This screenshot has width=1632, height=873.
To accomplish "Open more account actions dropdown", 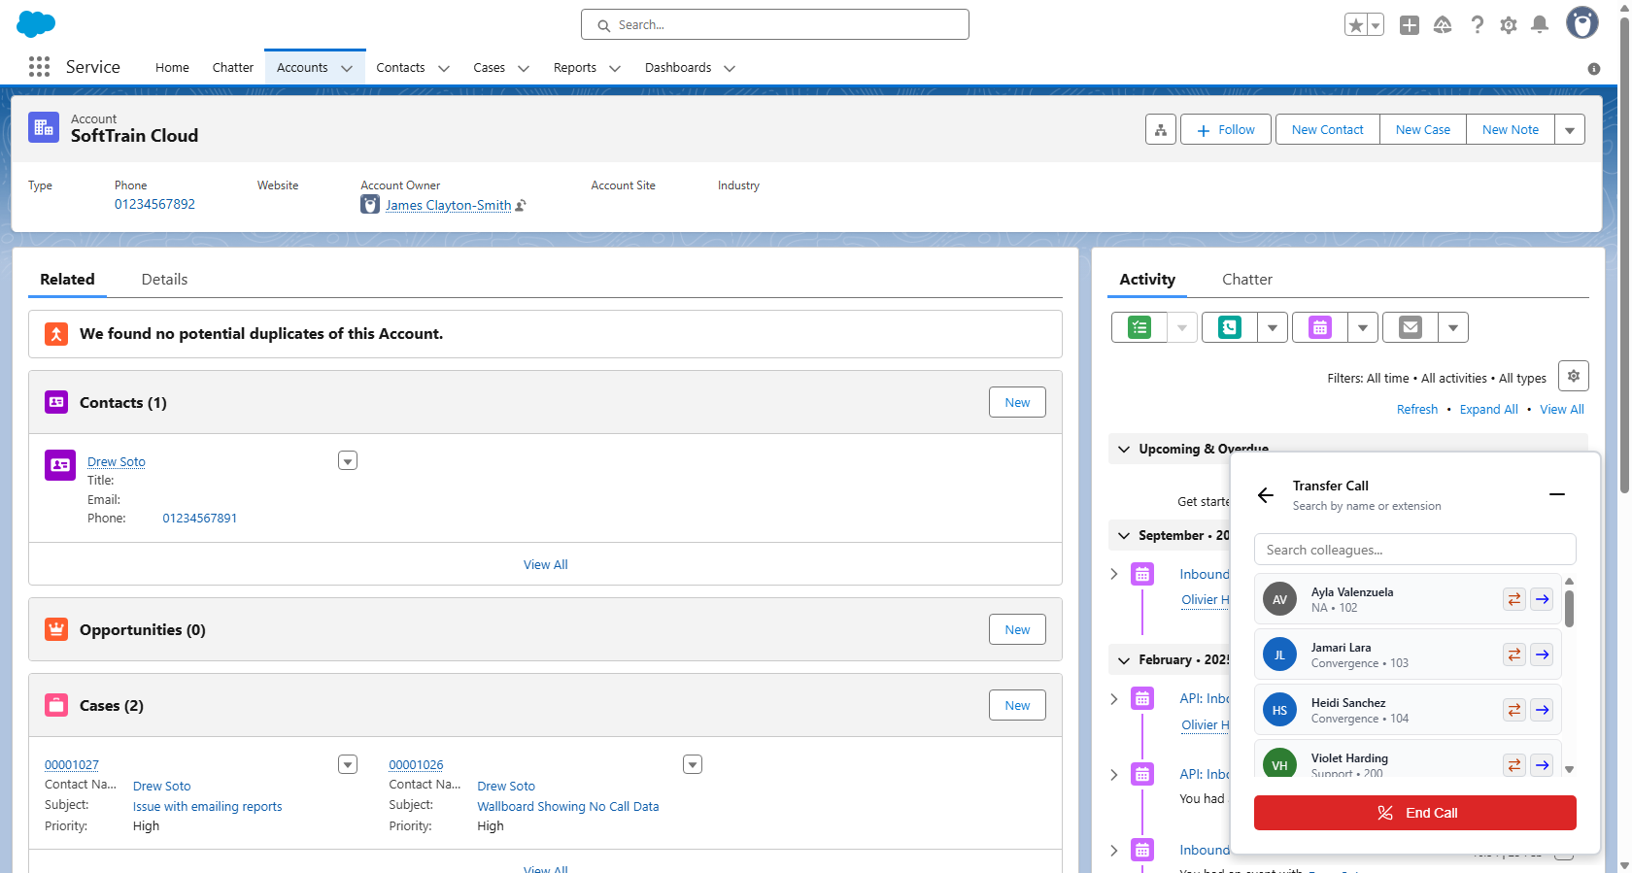I will 1569,130.
